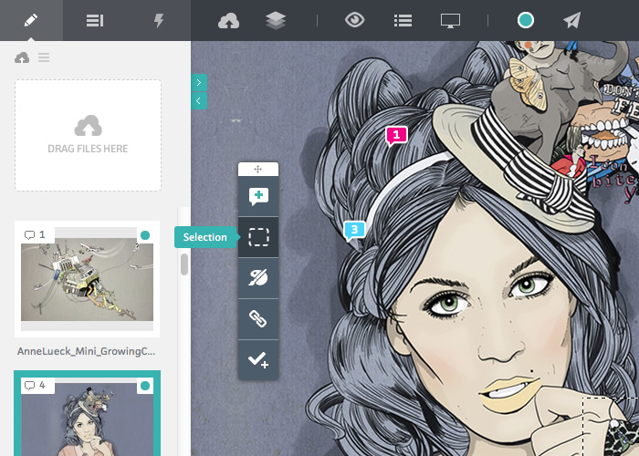Image resolution: width=639 pixels, height=456 pixels.
Task: Click the teal status circle in toolbar
Action: tap(525, 20)
